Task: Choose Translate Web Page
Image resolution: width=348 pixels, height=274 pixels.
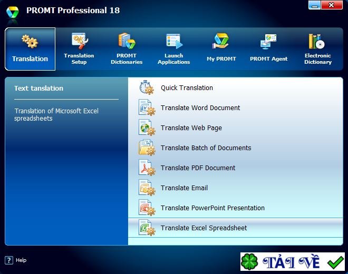Action: 191,128
